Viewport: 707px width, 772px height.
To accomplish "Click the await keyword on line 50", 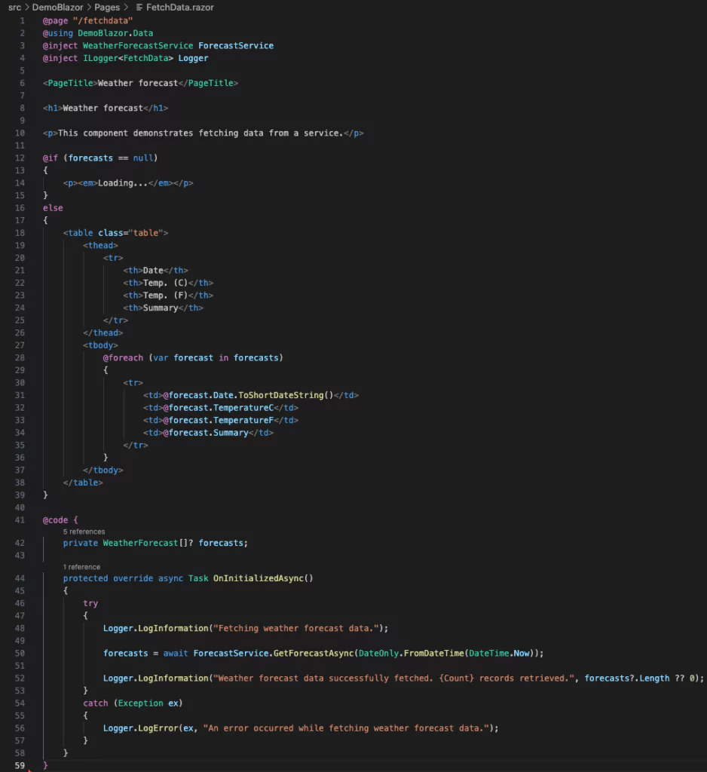I will click(176, 654).
